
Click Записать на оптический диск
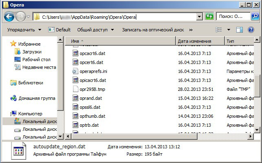click(153, 30)
